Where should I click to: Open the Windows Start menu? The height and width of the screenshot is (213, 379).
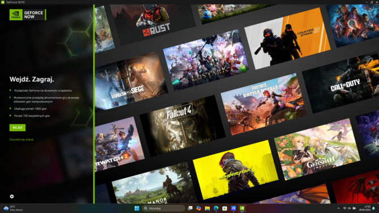coord(137,208)
